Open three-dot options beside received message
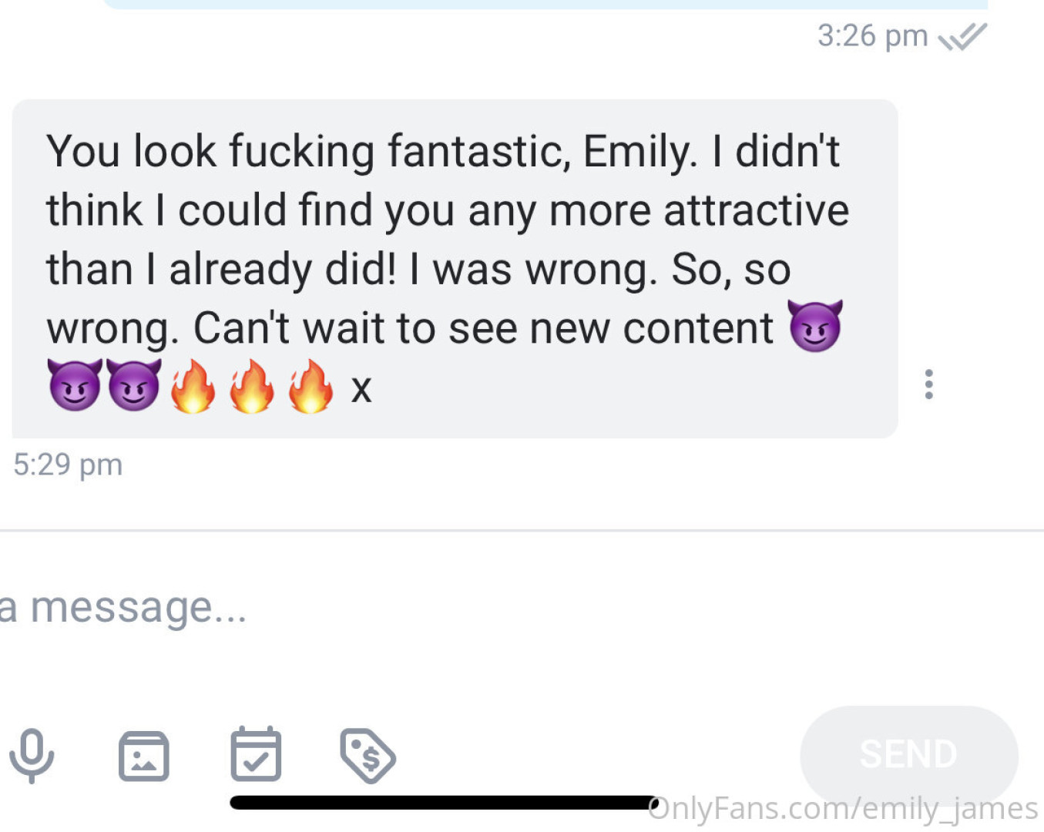This screenshot has height=832, width=1044. [929, 384]
